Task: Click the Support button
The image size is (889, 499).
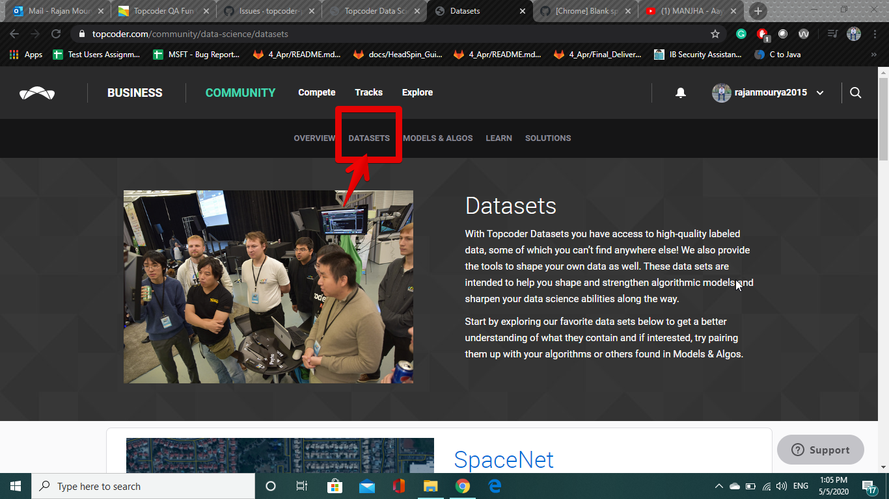Action: tap(821, 450)
